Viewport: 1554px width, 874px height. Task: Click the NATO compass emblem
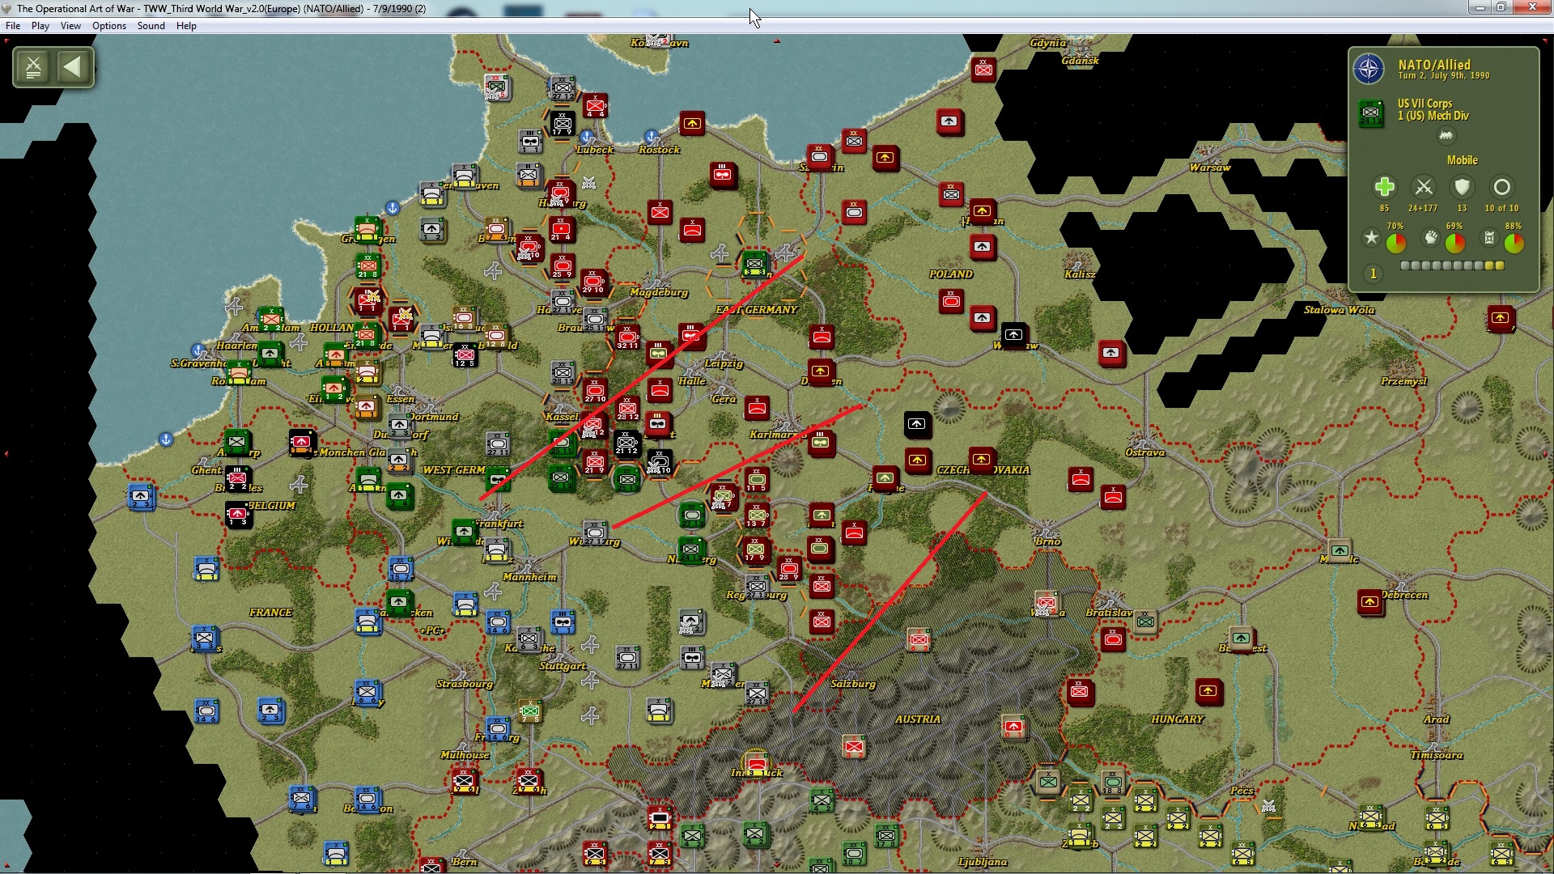(x=1369, y=69)
